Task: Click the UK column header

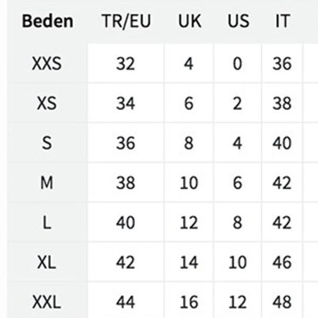Action: coord(190,21)
